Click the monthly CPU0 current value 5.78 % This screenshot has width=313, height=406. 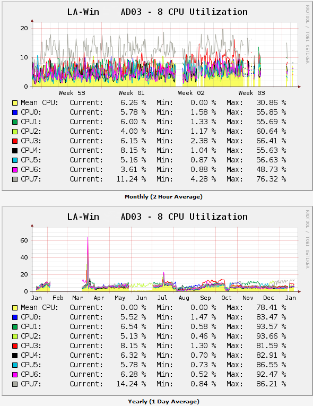click(133, 113)
